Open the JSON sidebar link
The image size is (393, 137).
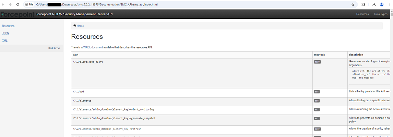click(5, 33)
